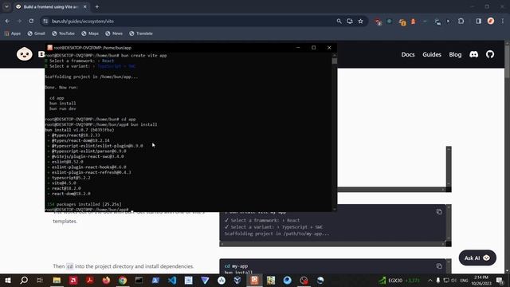Screen dimensions: 510x287
Task: Open Visual Studio Code from the taskbar
Action: click(172, 280)
